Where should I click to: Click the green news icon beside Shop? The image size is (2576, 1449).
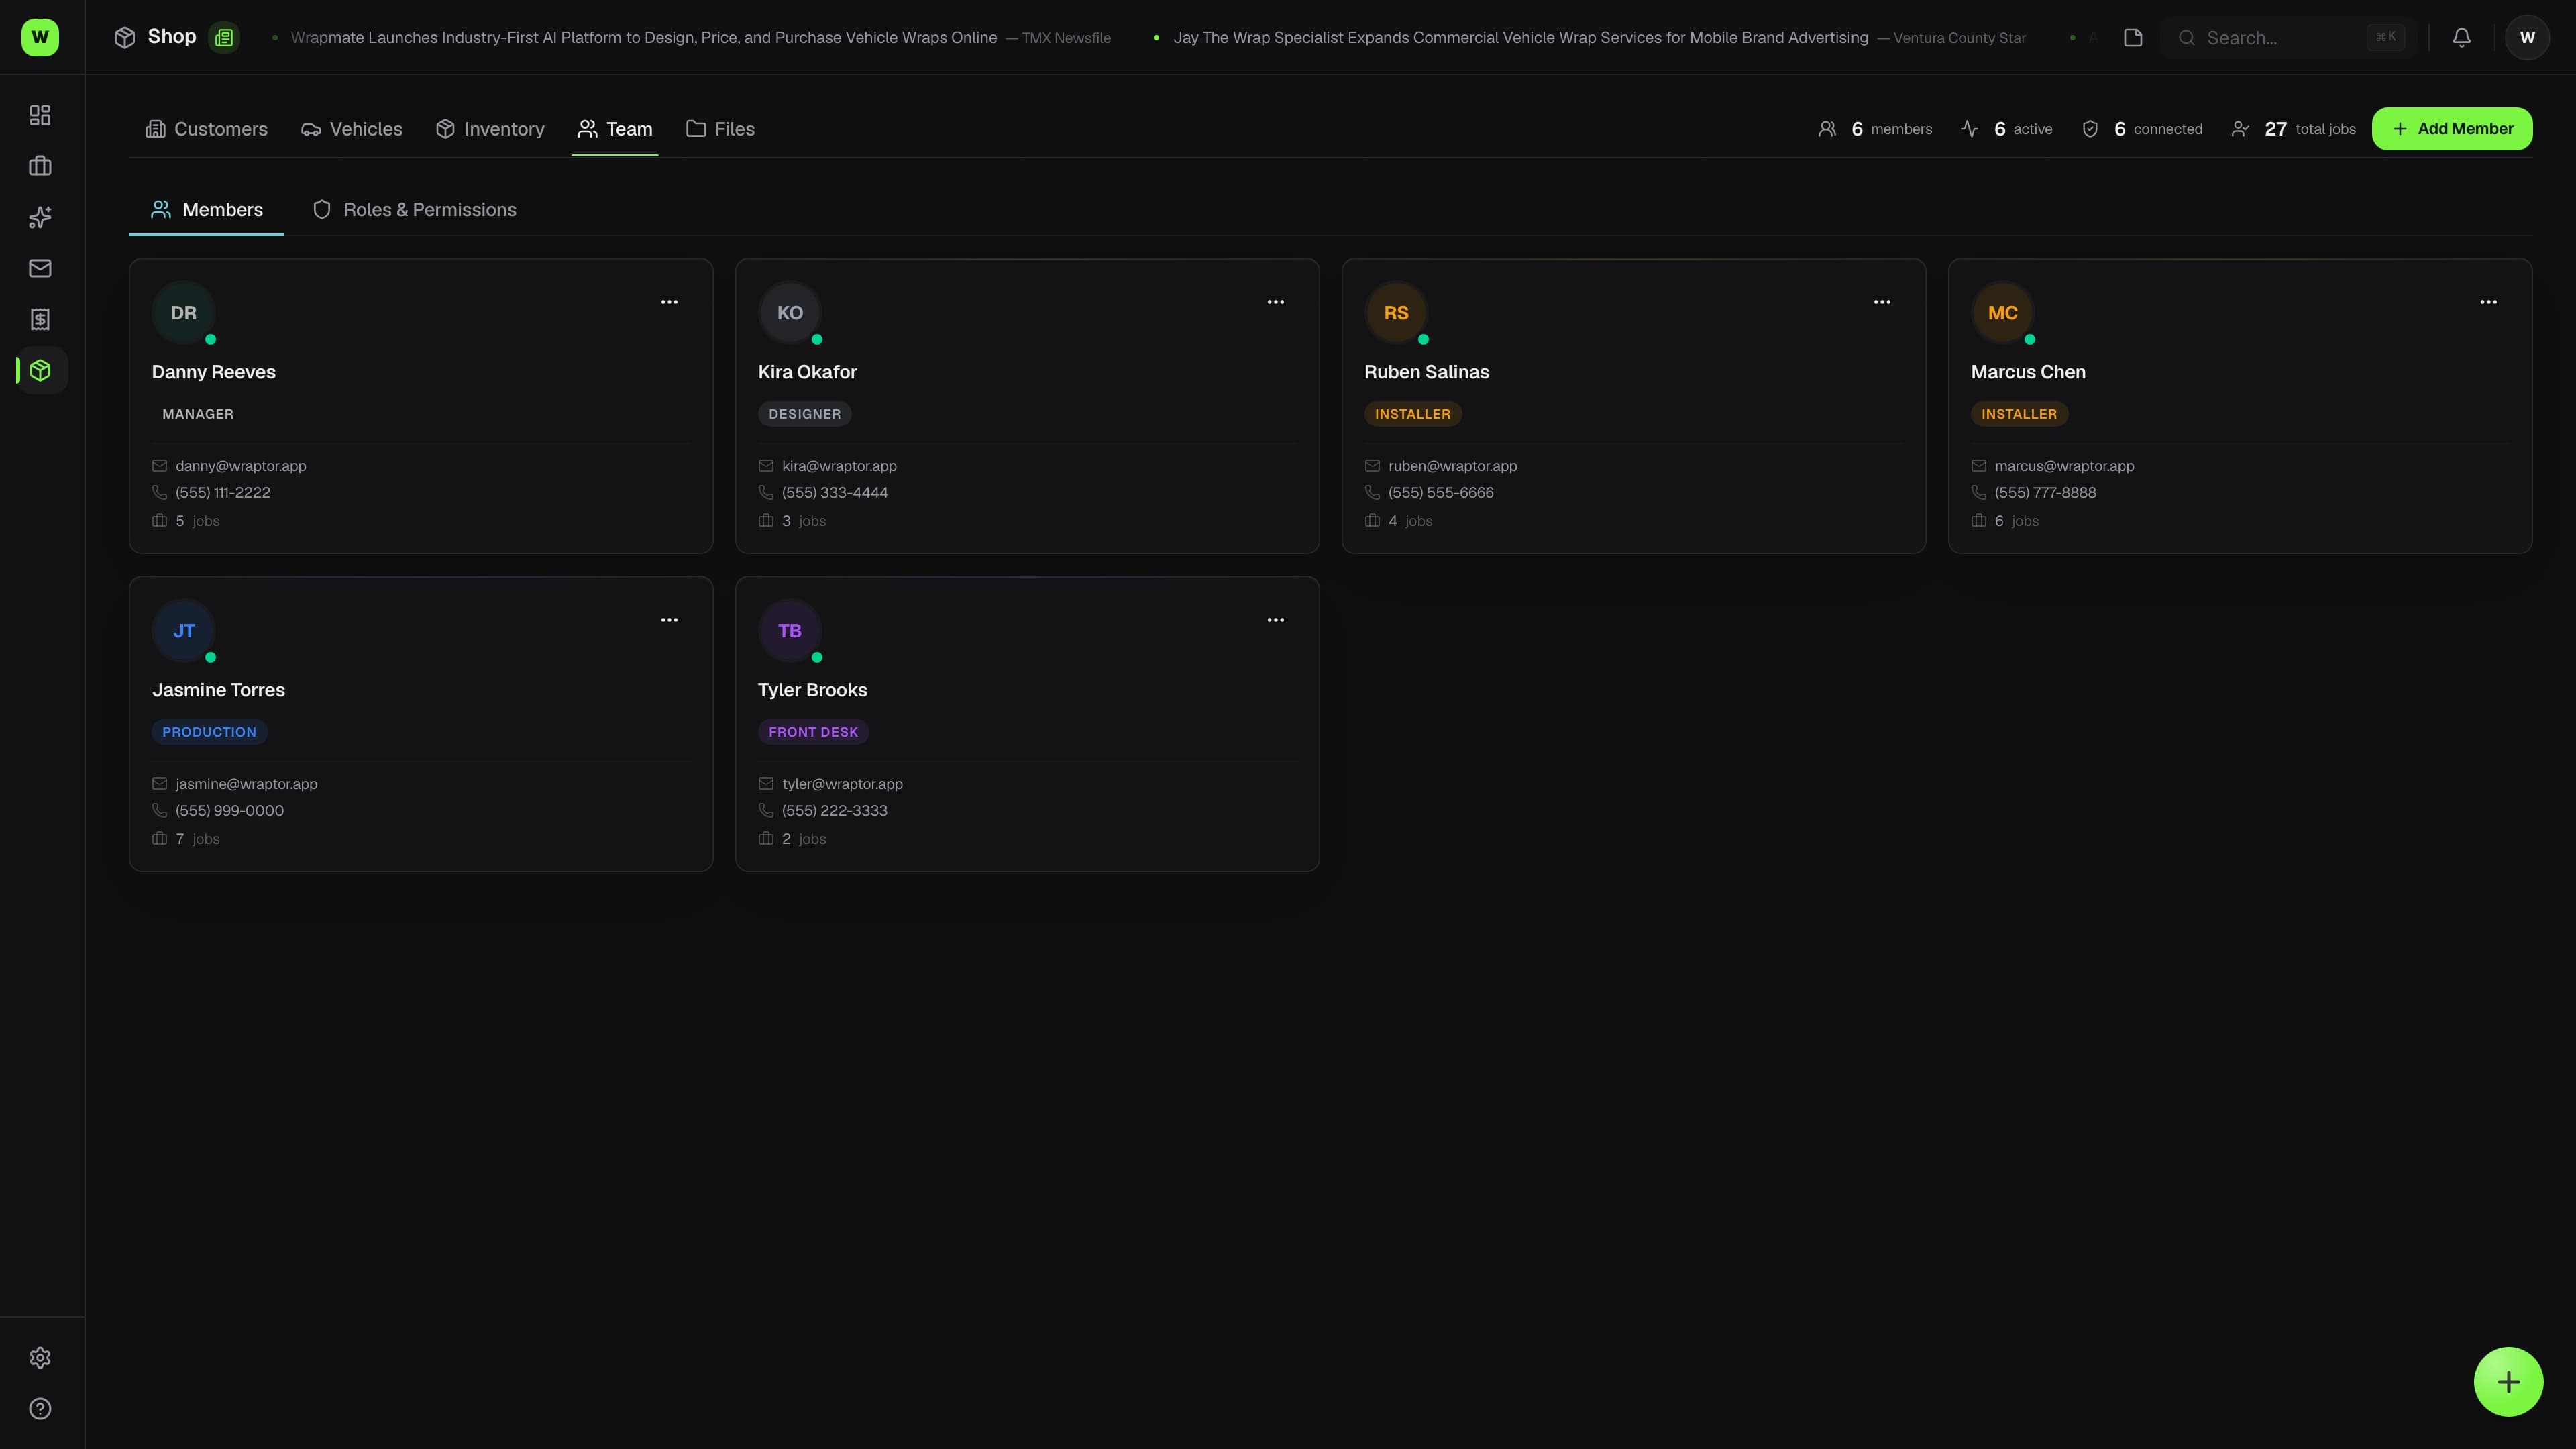pos(224,37)
